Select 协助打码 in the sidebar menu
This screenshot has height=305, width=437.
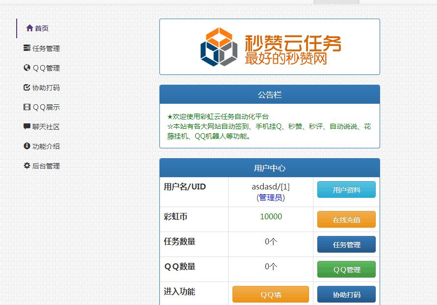click(x=42, y=88)
